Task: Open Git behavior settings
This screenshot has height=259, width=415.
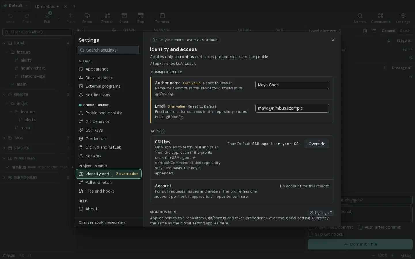Action: tap(108, 121)
